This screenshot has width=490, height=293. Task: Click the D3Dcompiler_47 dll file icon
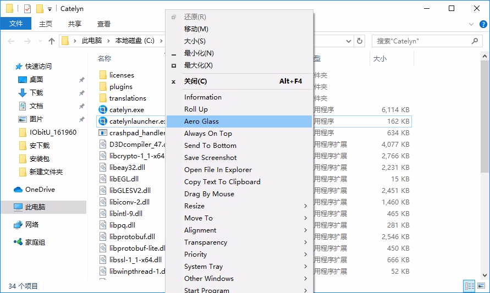(x=103, y=145)
